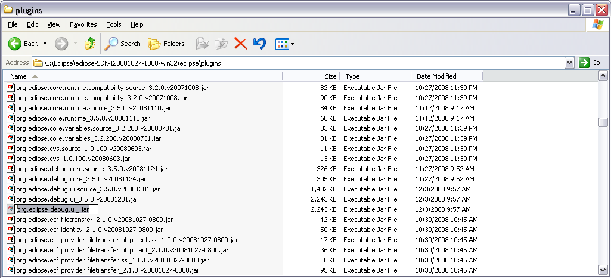
Task: Select file name org.eclipse.debug.ui.source_3.5.0.v20081201.jar
Action: pos(88,189)
